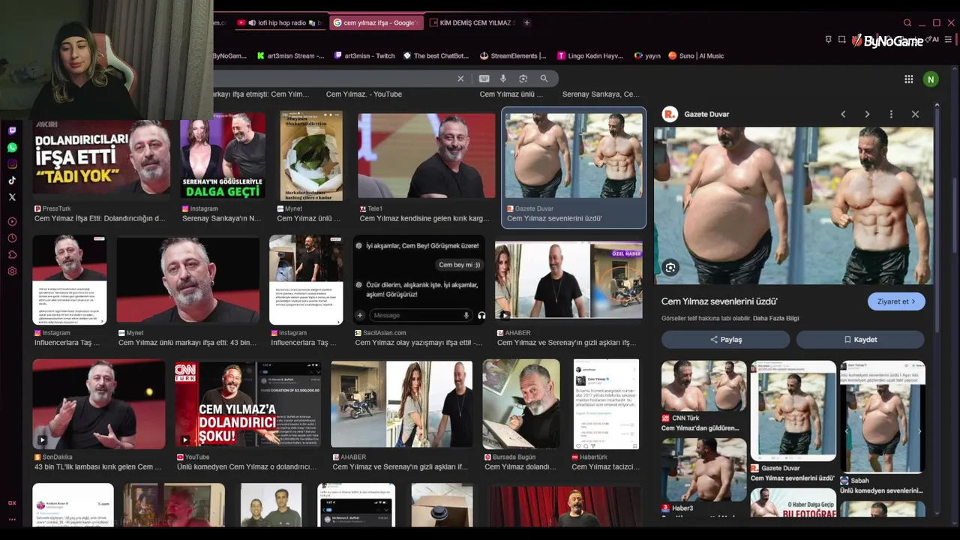Open art3misn Stream bookmark
This screenshot has width=960, height=540.
click(290, 55)
